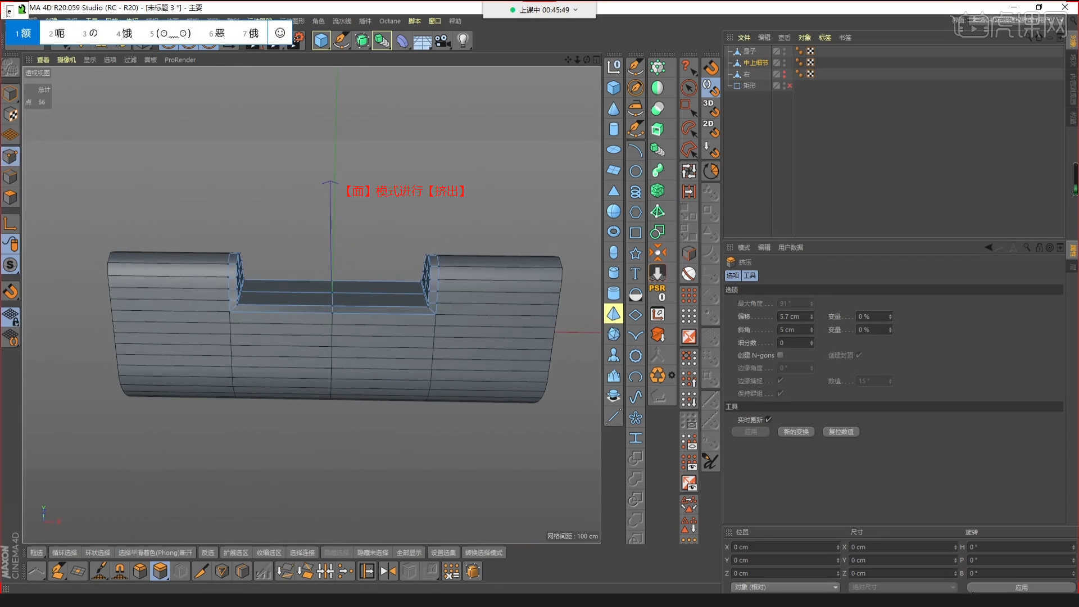The width and height of the screenshot is (1079, 607).
Task: Select the Sphere primitive in the palette
Action: 614,211
